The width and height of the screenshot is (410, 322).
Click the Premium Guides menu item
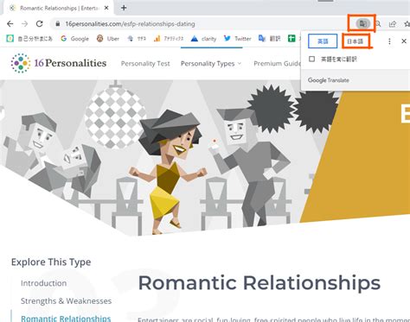coord(277,64)
